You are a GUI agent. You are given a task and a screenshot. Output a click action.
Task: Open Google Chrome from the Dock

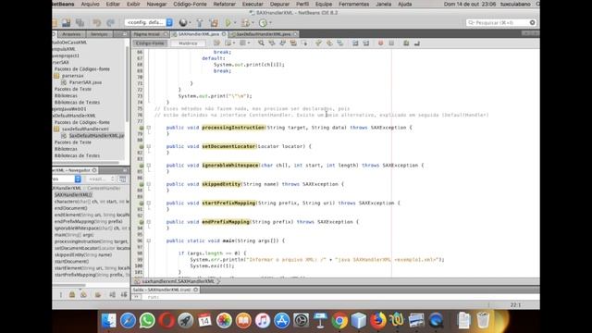(339, 321)
